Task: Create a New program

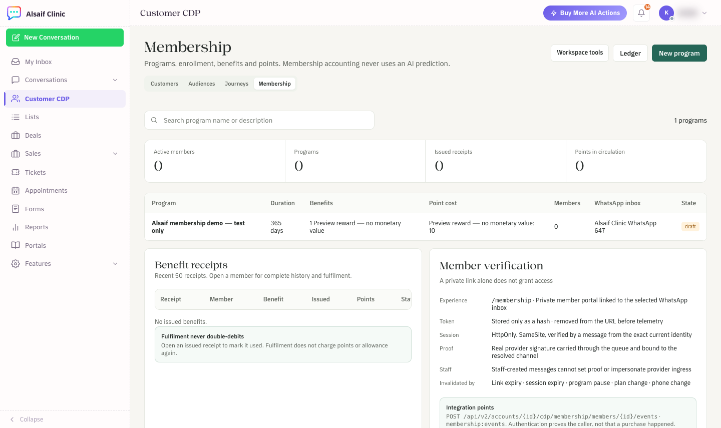Action: tap(679, 53)
